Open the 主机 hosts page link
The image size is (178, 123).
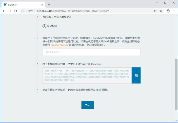click(98, 90)
